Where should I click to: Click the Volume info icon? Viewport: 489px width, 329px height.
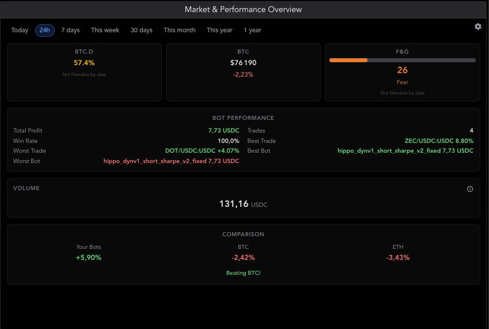coord(469,189)
